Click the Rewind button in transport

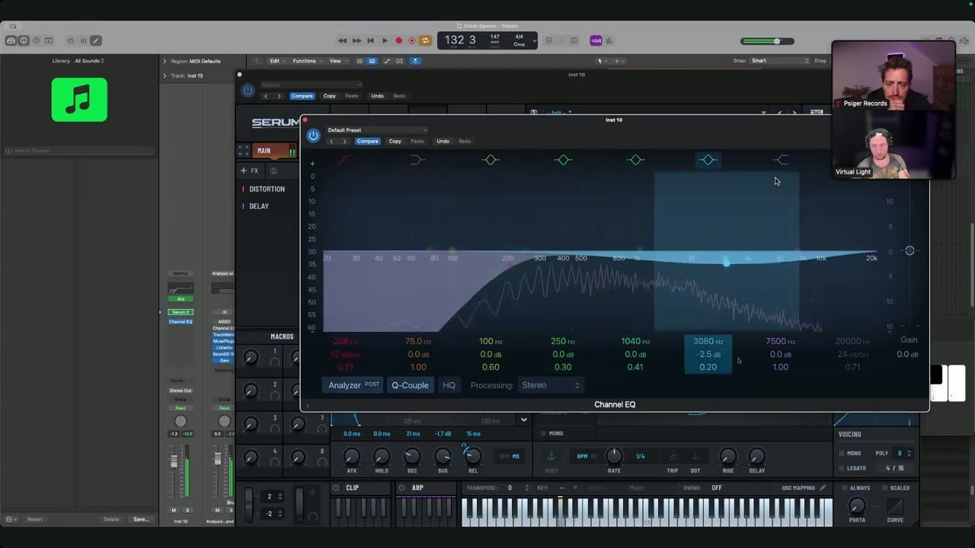tap(342, 40)
